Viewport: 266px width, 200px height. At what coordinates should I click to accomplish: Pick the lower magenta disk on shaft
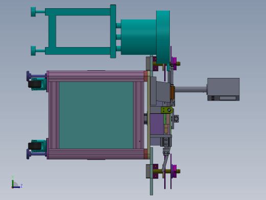174,171
